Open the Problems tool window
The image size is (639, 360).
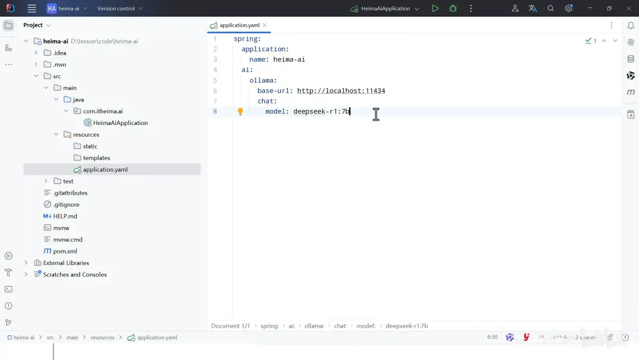pyautogui.click(x=9, y=306)
